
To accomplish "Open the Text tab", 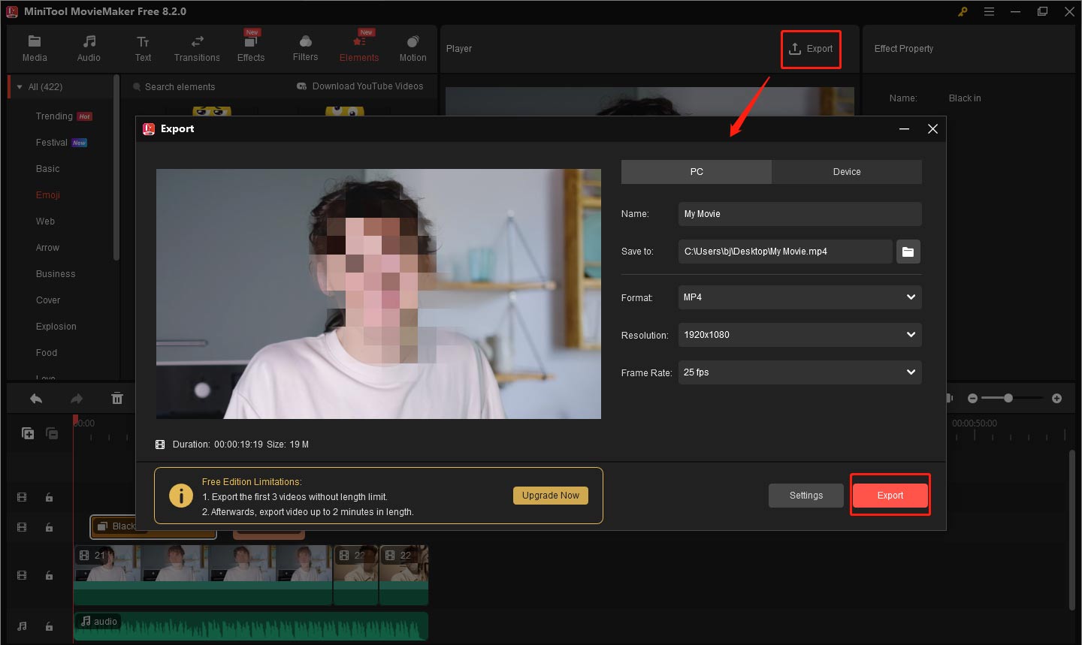I will click(143, 49).
